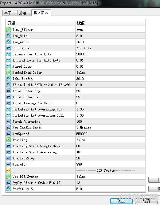Image resolution: width=160 pixels, height=205 pixels.
Task: Click the Profit in $ variable icon
Action: coord(9,189)
